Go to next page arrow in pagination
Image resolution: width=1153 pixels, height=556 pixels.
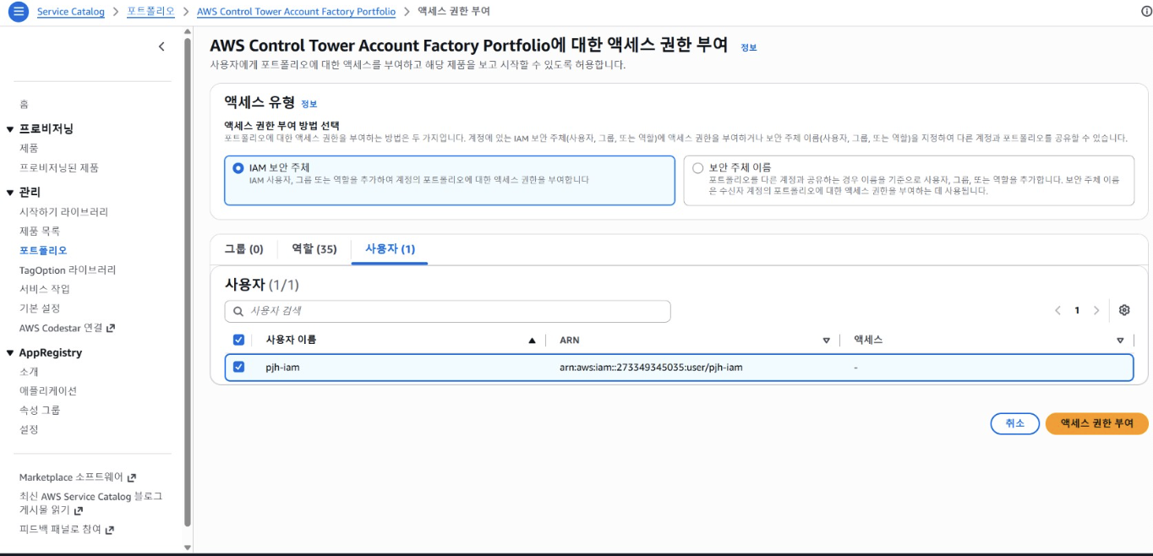1096,310
